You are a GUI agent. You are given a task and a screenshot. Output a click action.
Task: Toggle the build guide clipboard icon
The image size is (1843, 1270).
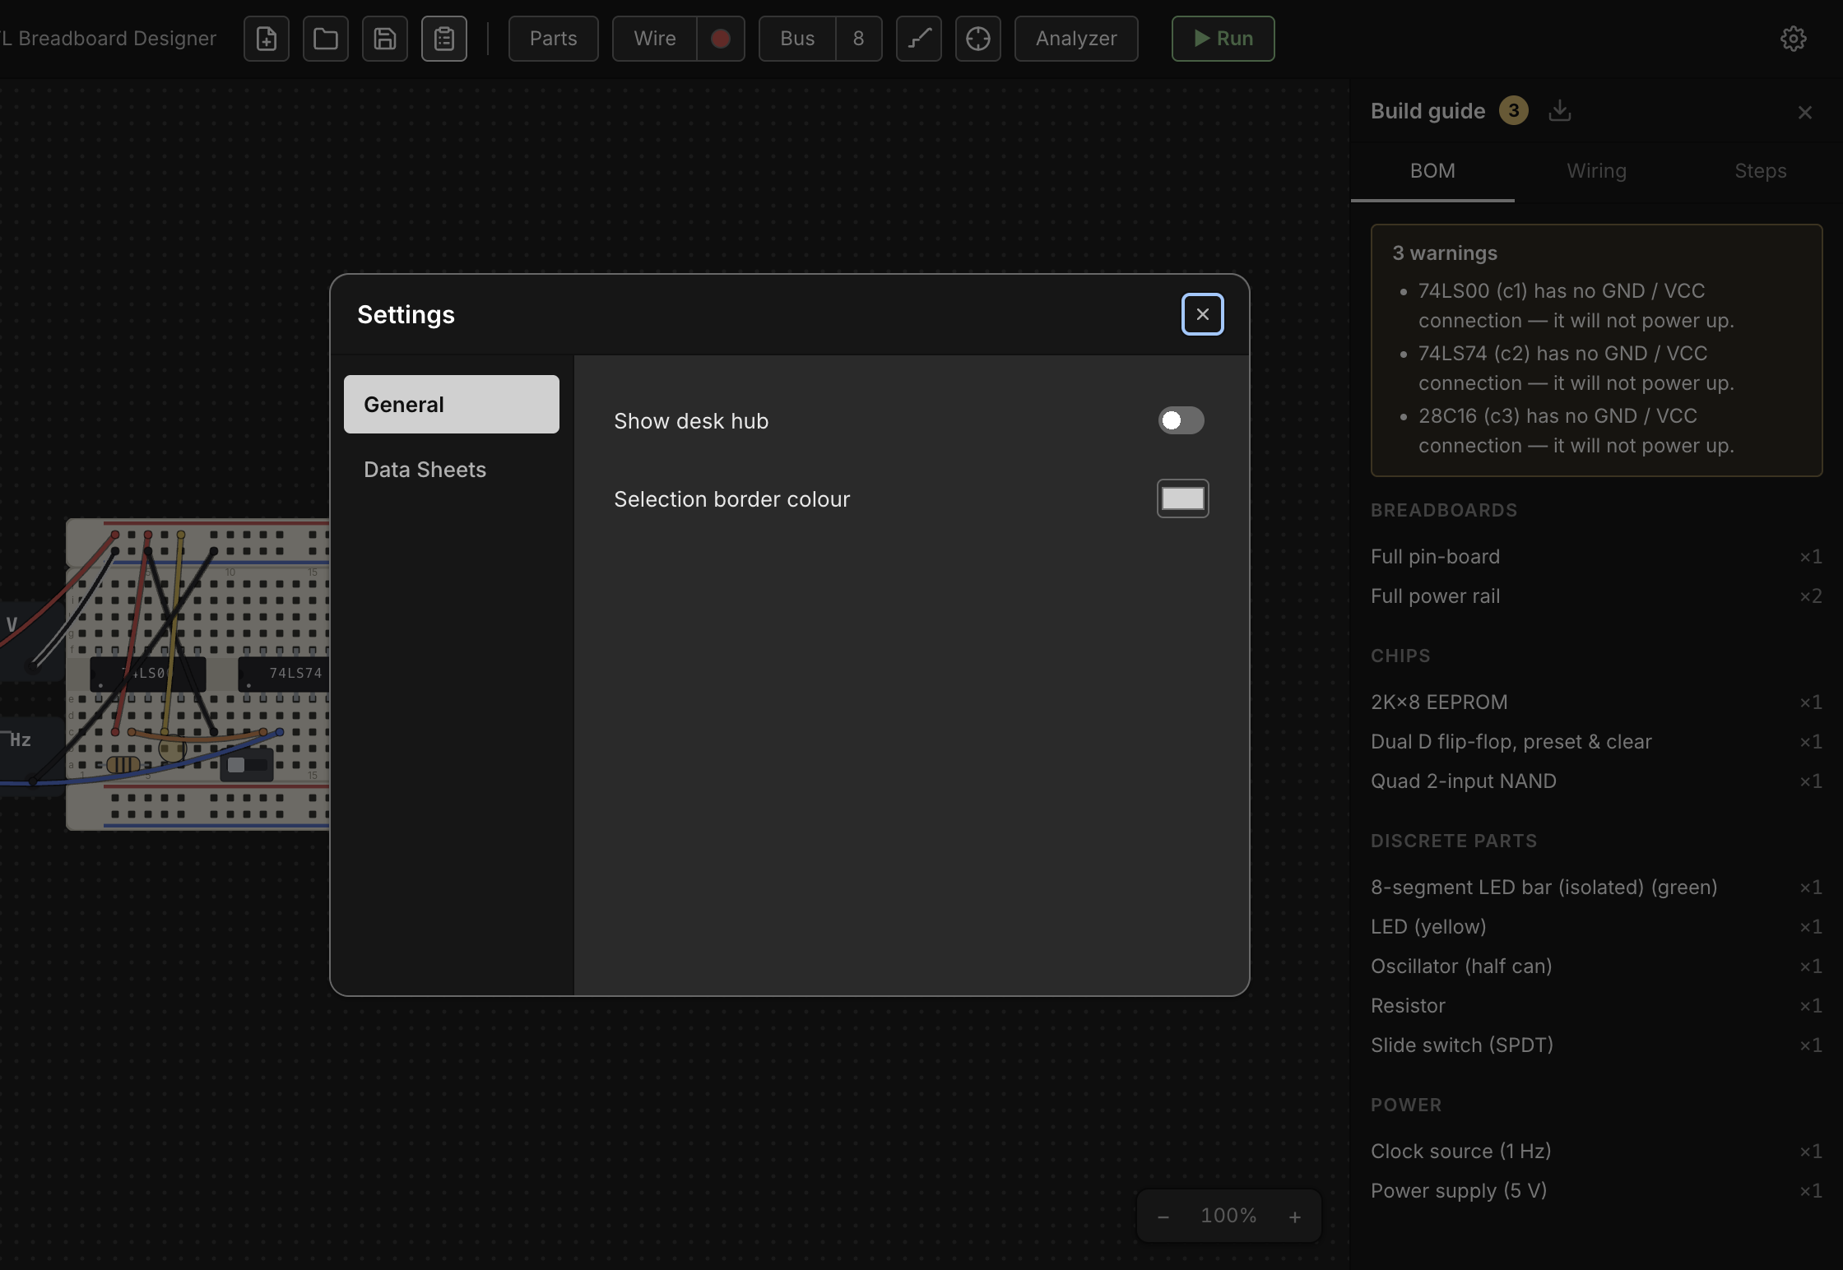[444, 39]
